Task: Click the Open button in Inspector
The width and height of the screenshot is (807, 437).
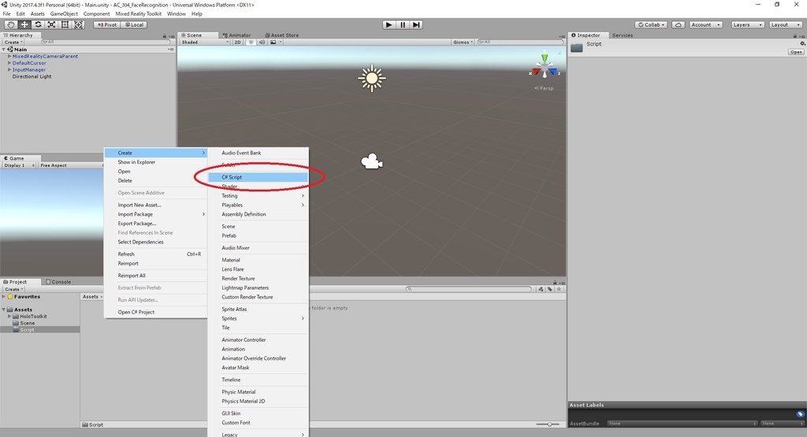Action: pos(796,52)
